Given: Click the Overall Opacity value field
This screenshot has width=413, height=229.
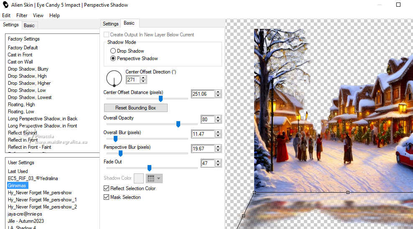Looking at the screenshot, I should coord(208,120).
